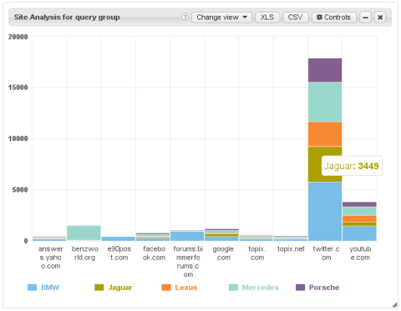Select Jaguar segment of twitter.com bar

click(315, 164)
